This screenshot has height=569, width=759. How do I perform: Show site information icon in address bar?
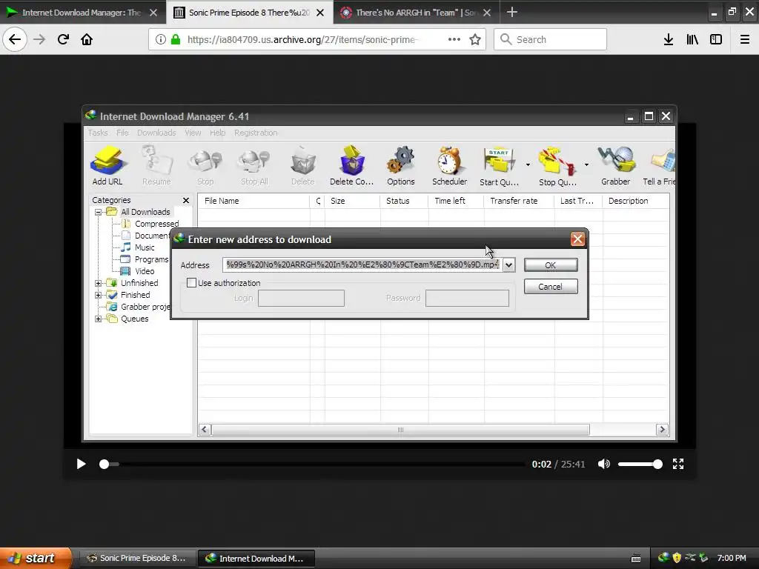[161, 39]
